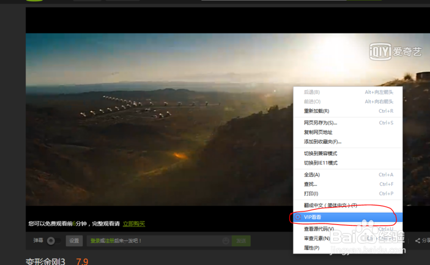Screen dimensions: 430x265
Task: Choose "全选(A)" in the context menu
Action: coord(348,175)
